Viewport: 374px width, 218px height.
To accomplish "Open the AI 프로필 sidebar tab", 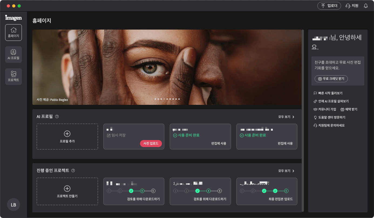I will click(x=13, y=54).
